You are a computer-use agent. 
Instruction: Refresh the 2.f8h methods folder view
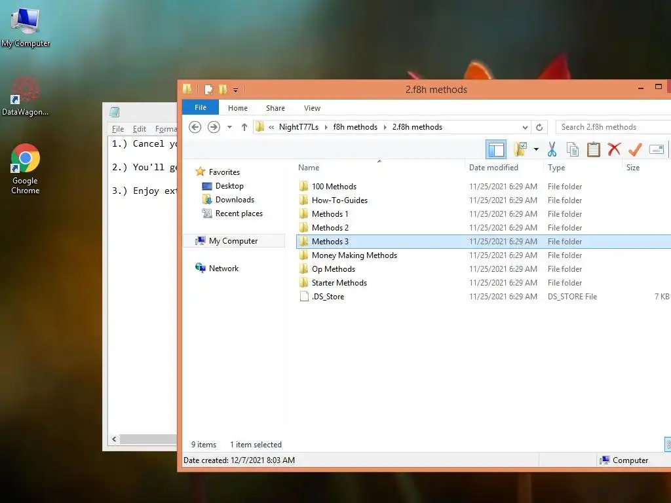[x=539, y=127]
